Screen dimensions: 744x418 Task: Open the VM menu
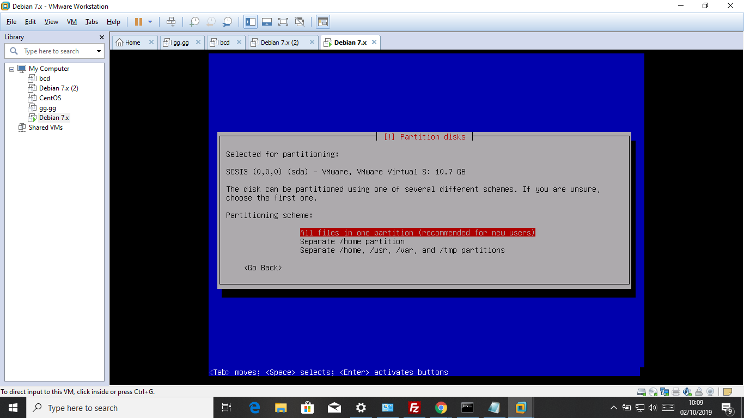(72, 22)
